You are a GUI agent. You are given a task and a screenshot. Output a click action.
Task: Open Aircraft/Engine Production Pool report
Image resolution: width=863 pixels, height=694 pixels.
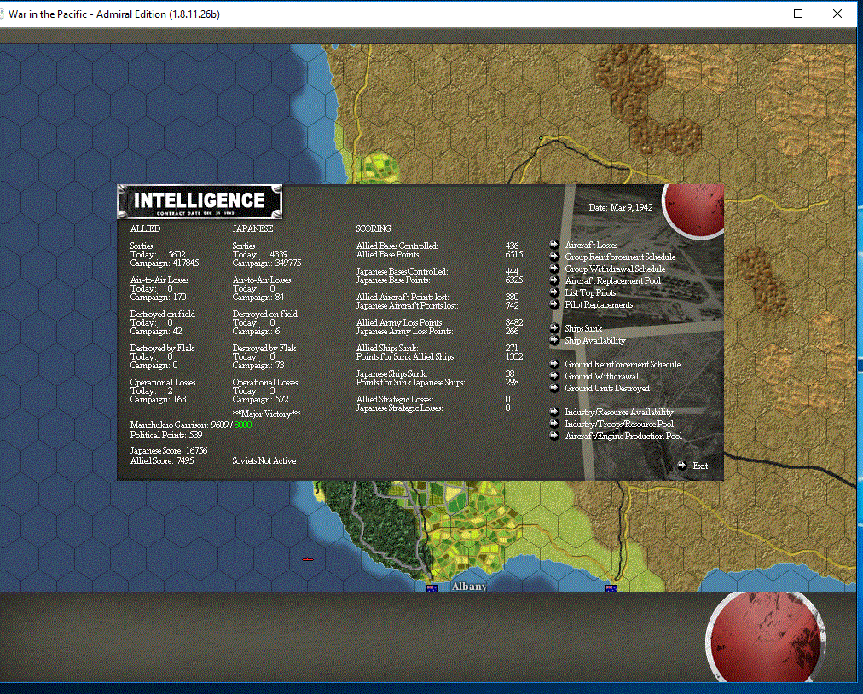pos(623,437)
